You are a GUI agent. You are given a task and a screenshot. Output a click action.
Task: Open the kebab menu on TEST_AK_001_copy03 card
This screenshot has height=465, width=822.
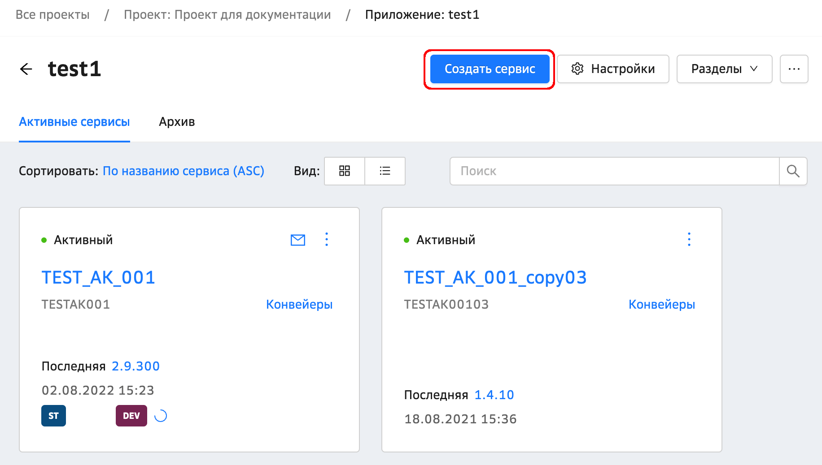coord(689,240)
